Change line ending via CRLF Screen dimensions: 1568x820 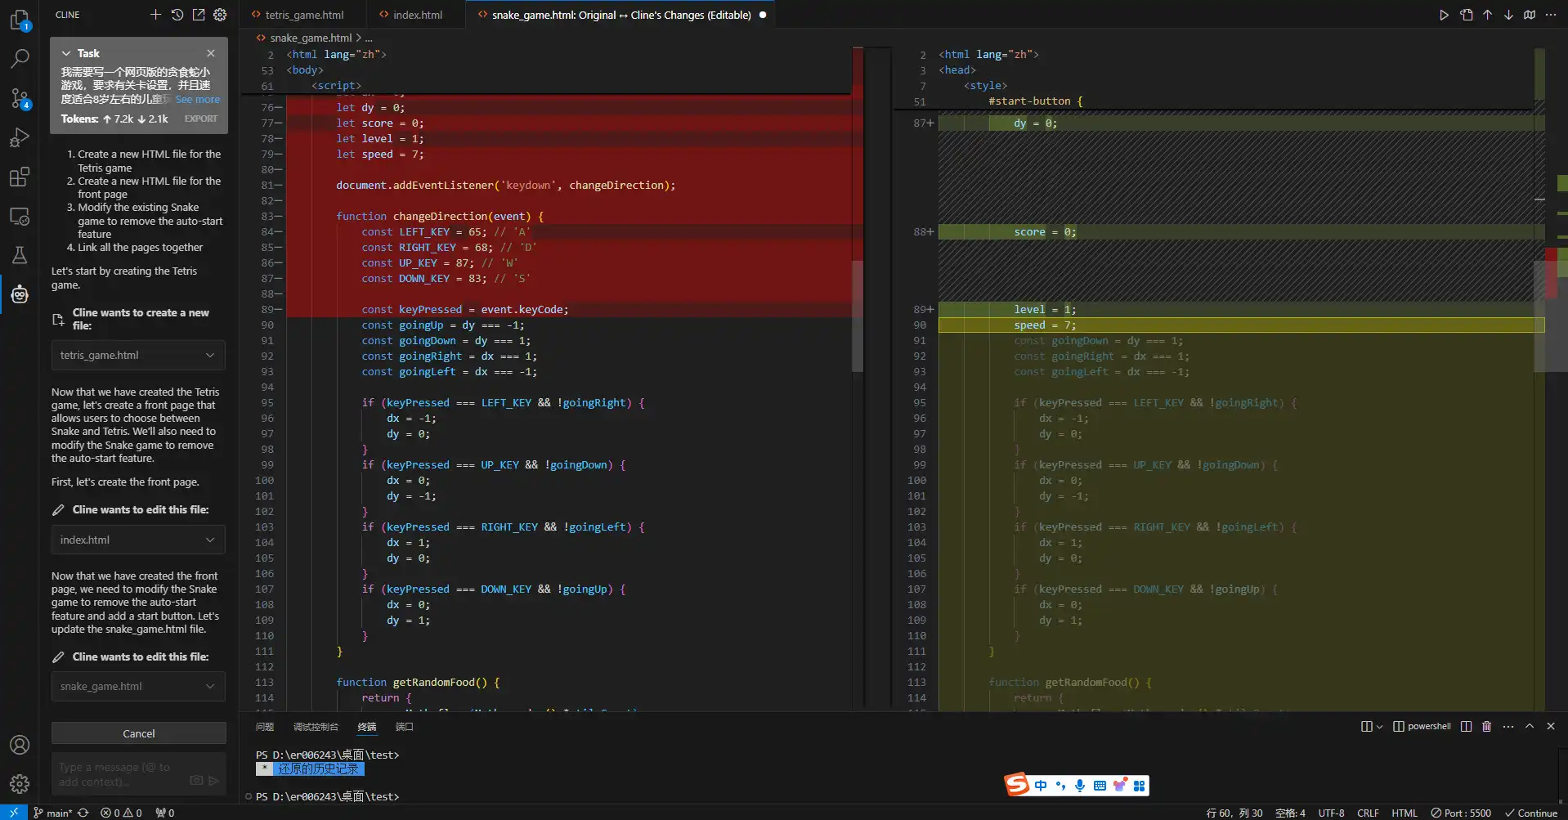pyautogui.click(x=1368, y=813)
